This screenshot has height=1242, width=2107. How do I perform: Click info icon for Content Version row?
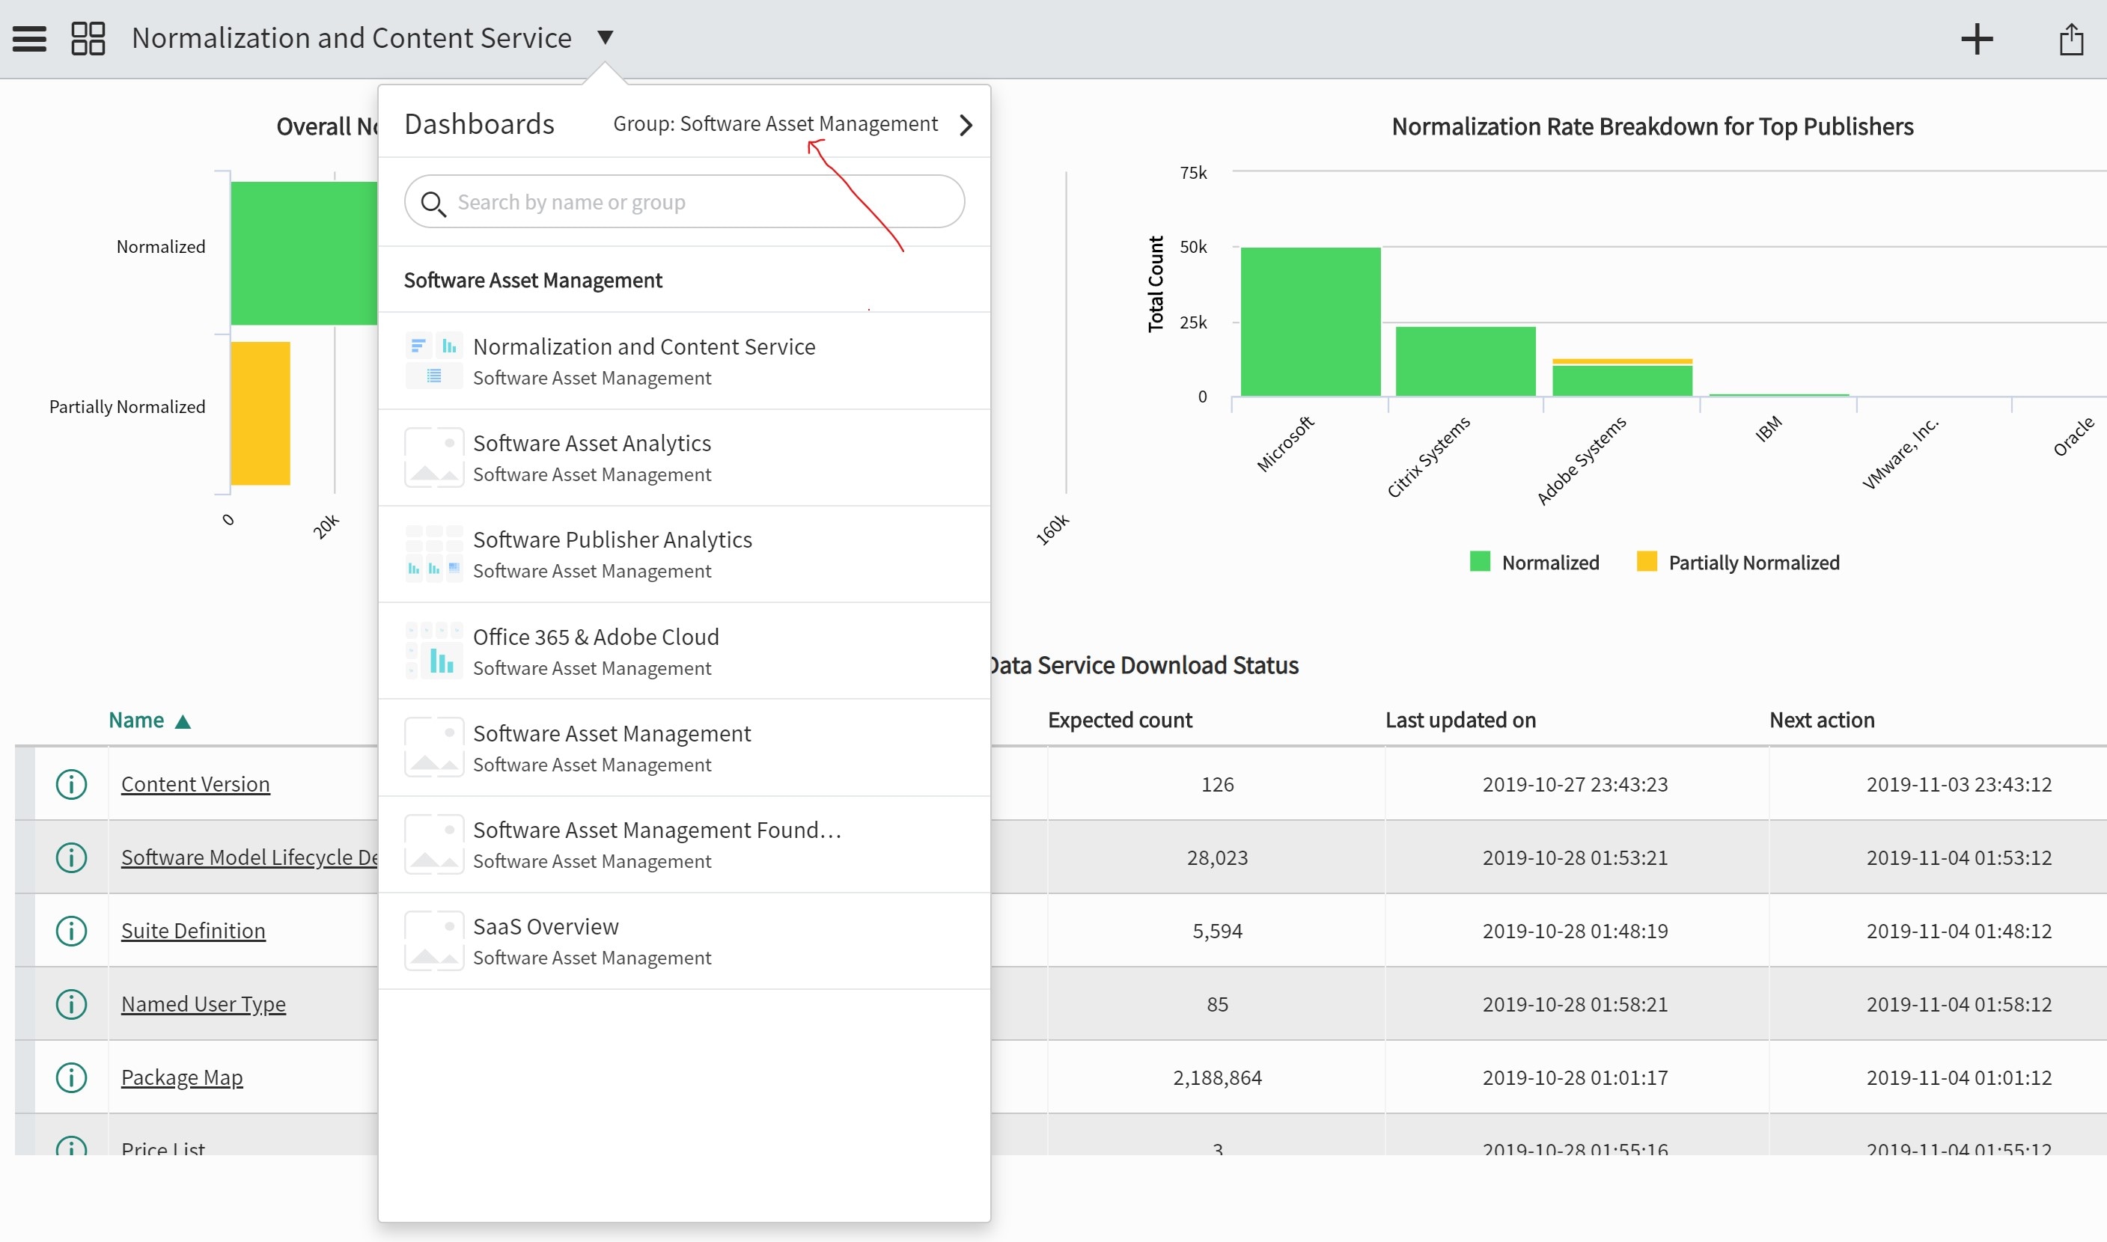pos(71,784)
